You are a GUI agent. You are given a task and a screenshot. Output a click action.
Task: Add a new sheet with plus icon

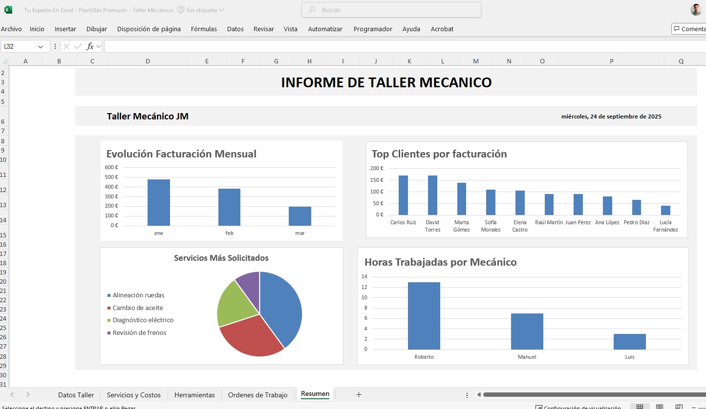pyautogui.click(x=359, y=394)
